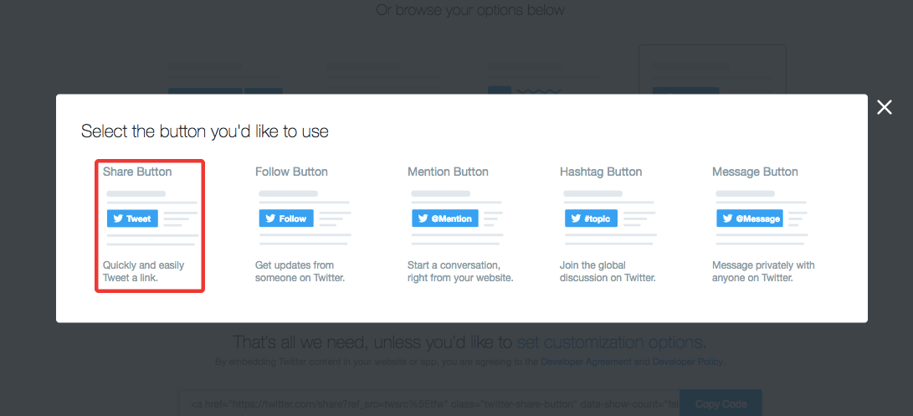Click 'Quickly and easily Tweet a link' description
The height and width of the screenshot is (416, 913).
(x=143, y=271)
